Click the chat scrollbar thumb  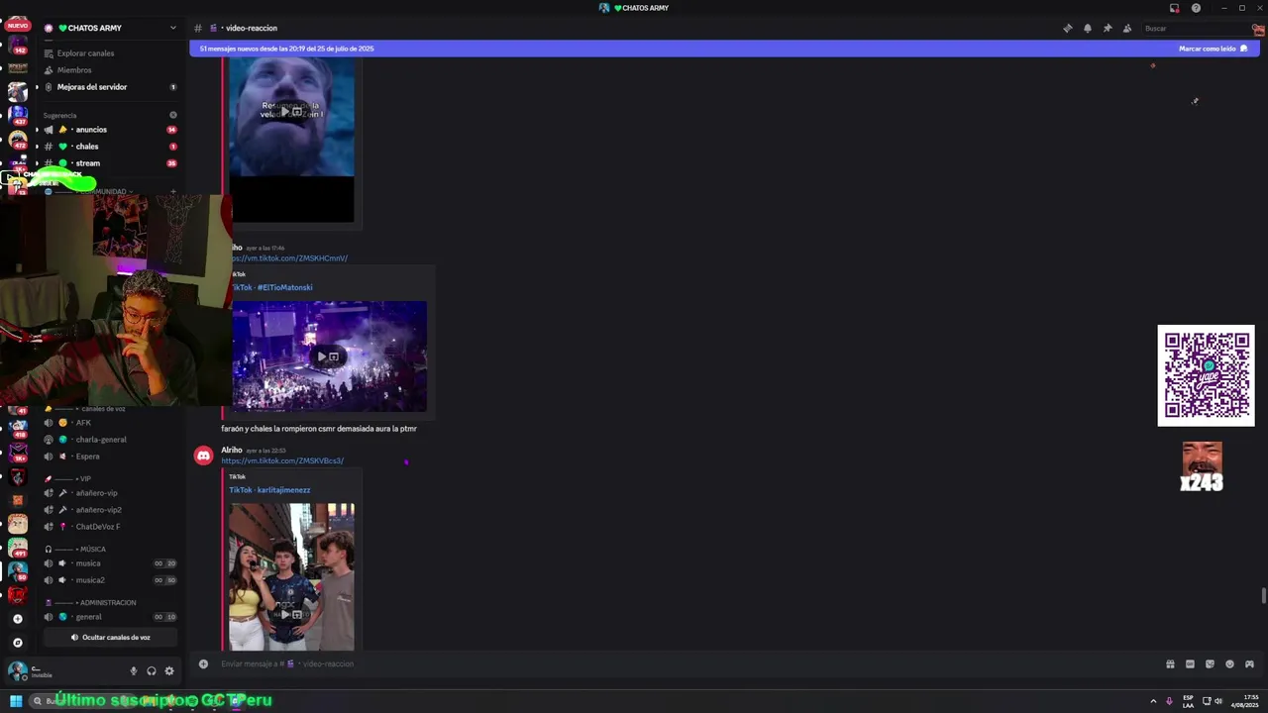tap(1263, 594)
